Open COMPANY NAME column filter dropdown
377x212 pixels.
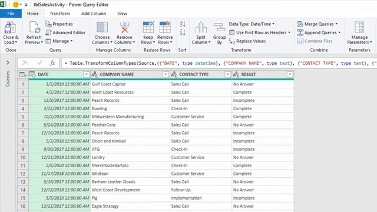click(x=166, y=75)
